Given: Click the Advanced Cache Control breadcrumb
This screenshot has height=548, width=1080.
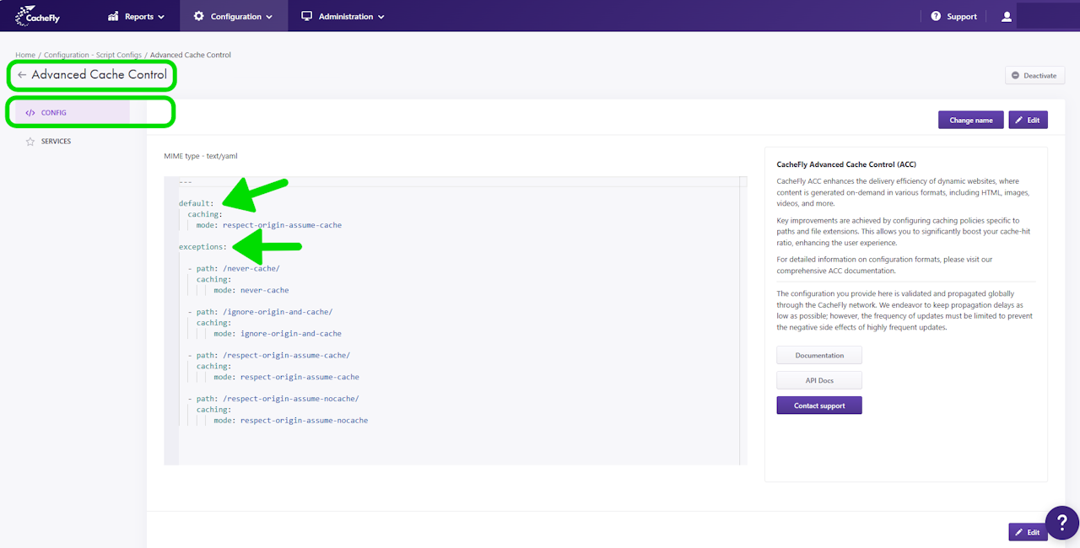Looking at the screenshot, I should point(191,55).
